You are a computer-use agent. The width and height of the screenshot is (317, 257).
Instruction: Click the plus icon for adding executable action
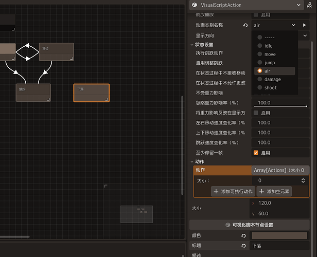(216, 191)
